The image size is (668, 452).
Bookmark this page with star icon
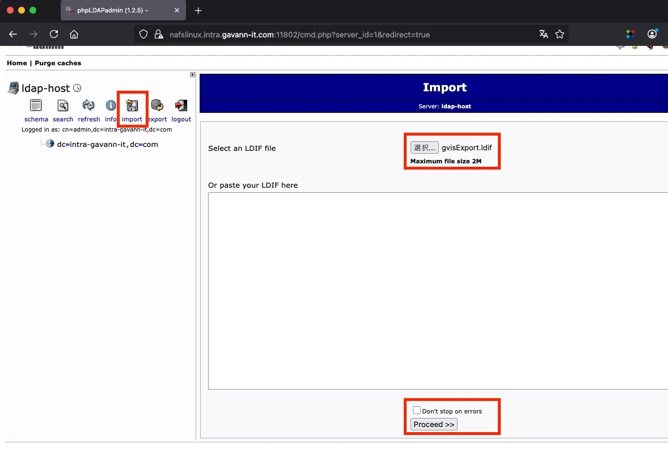point(560,34)
